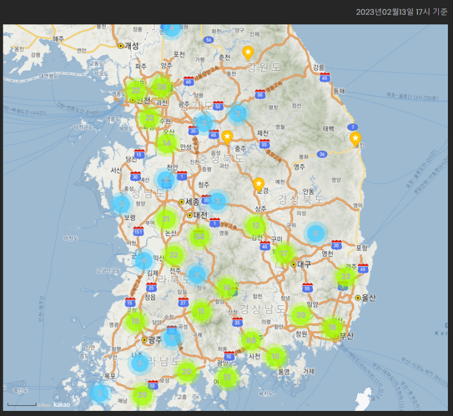Open the 34 cluster south of Daejeon
Screen dimensions: 453x416
pyautogui.click(x=199, y=237)
